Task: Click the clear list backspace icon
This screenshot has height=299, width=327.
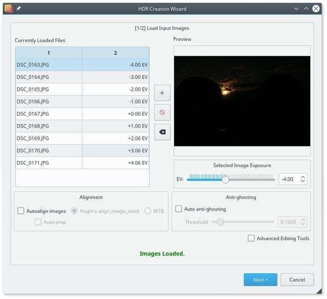Action: point(162,132)
